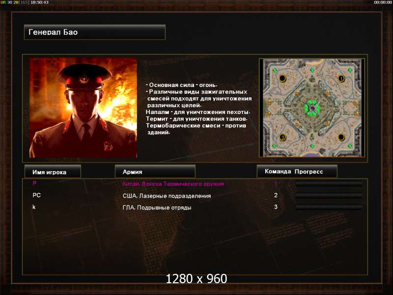This screenshot has width=393, height=295.
Task: Click General Bao's portrait image
Action: 83,108
